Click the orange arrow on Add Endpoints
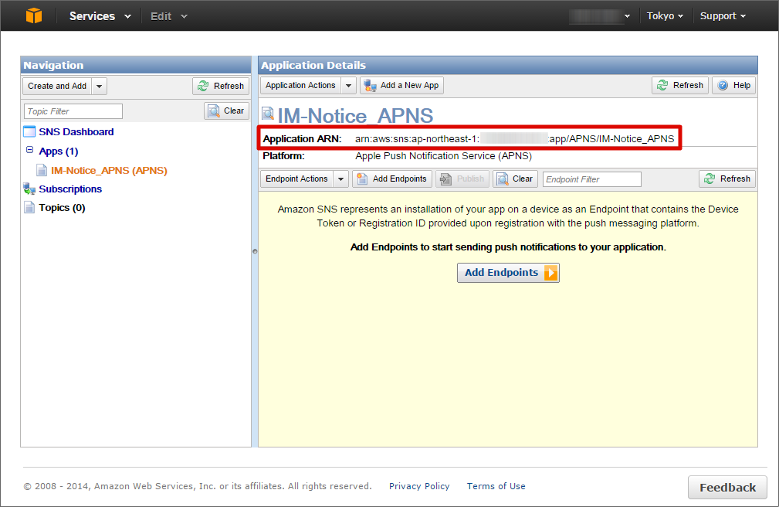The height and width of the screenshot is (507, 779). 550,273
